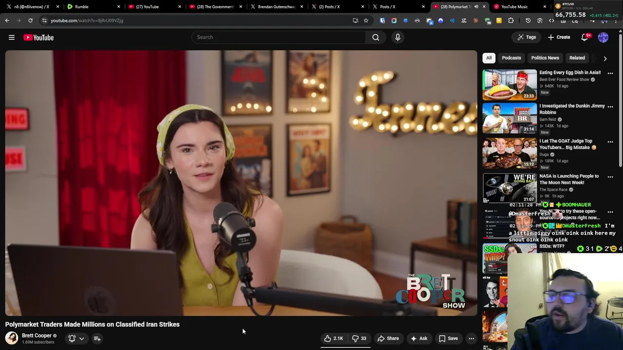The image size is (623, 350).
Task: Open options for GOAT Judge video
Action: click(x=610, y=142)
